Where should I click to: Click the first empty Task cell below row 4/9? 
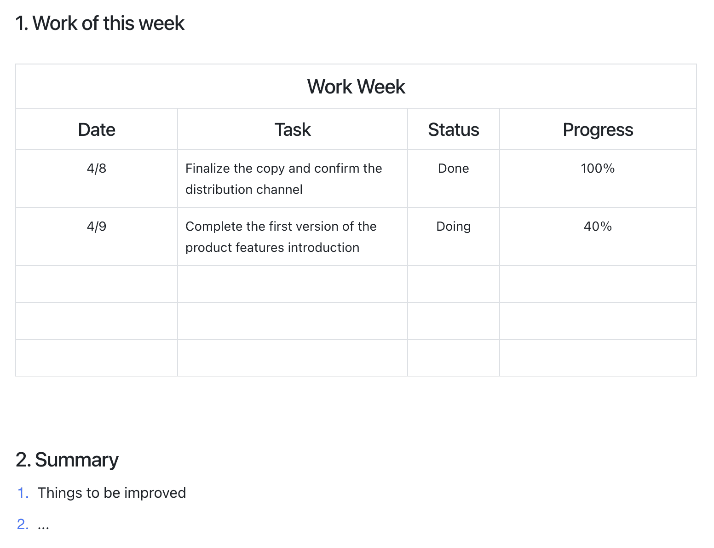click(x=293, y=284)
